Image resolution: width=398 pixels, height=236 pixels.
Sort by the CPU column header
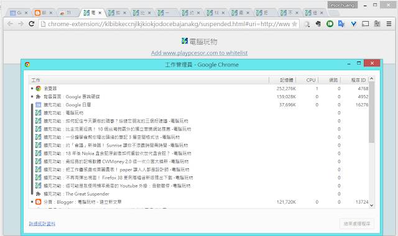tap(307, 80)
